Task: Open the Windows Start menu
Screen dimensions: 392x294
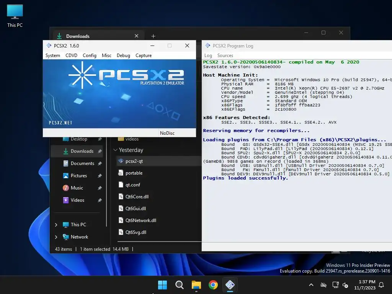Action: click(x=162, y=285)
